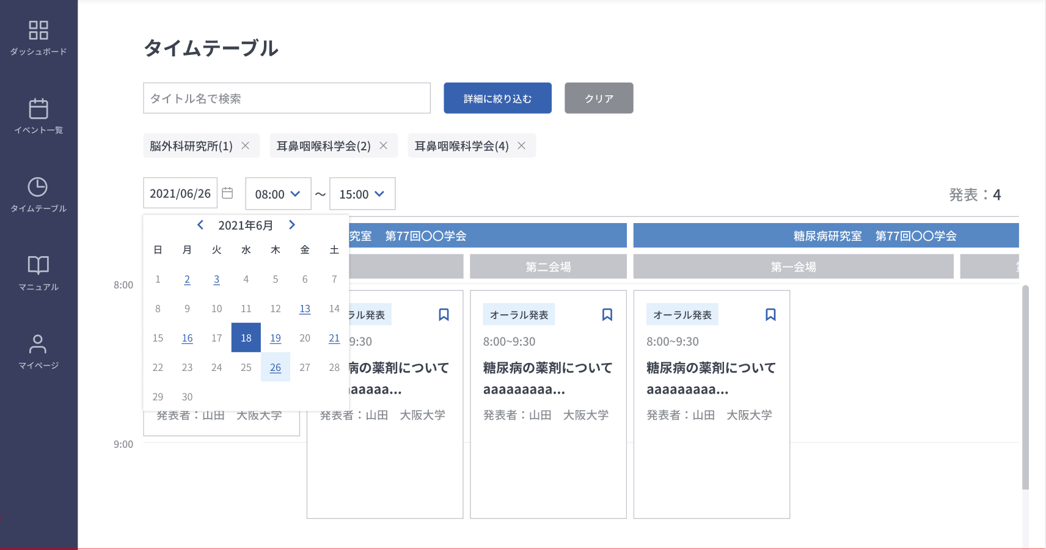Toggle bookmark on rightmost オーラル発表 card
1046x550 pixels.
coord(770,315)
